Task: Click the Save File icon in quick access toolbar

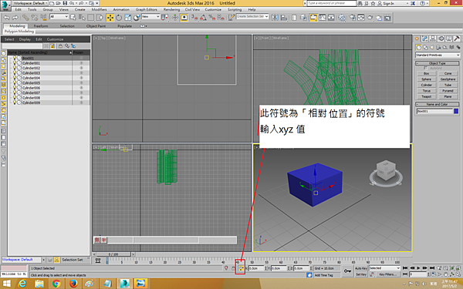Action: click(65, 3)
